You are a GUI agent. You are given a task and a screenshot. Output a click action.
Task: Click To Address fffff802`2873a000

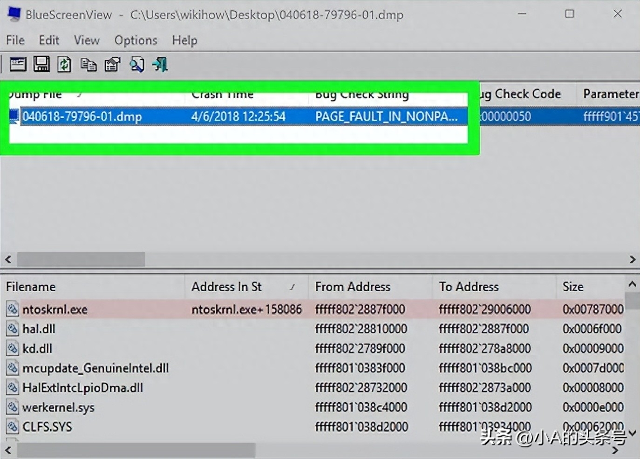[484, 387]
